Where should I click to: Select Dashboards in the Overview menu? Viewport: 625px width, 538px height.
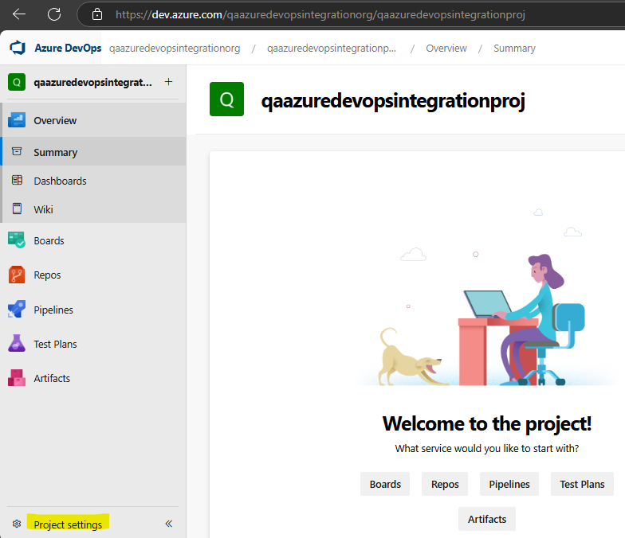[x=60, y=181]
